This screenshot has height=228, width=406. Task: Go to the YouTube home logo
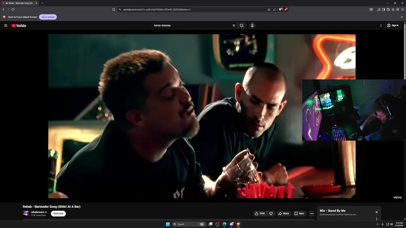click(19, 25)
